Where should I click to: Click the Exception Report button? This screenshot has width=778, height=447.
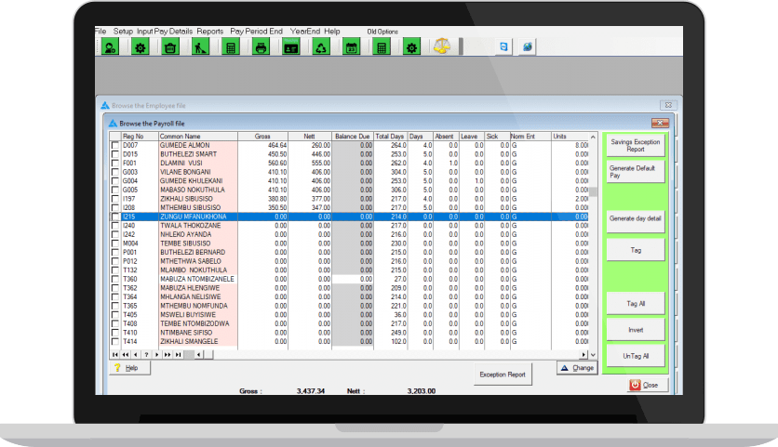click(x=503, y=375)
